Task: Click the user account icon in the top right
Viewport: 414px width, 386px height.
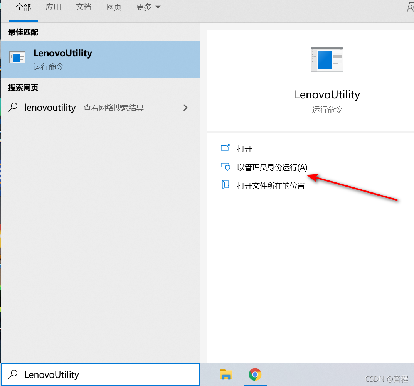Action: point(410,7)
